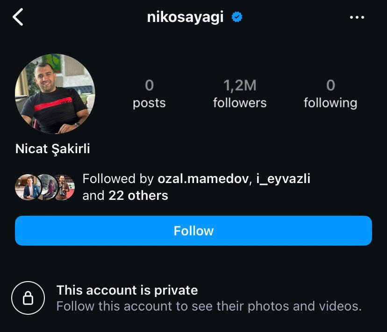Tap the back arrow to leave profile
Screen dimensions: 387x332
coord(18,18)
